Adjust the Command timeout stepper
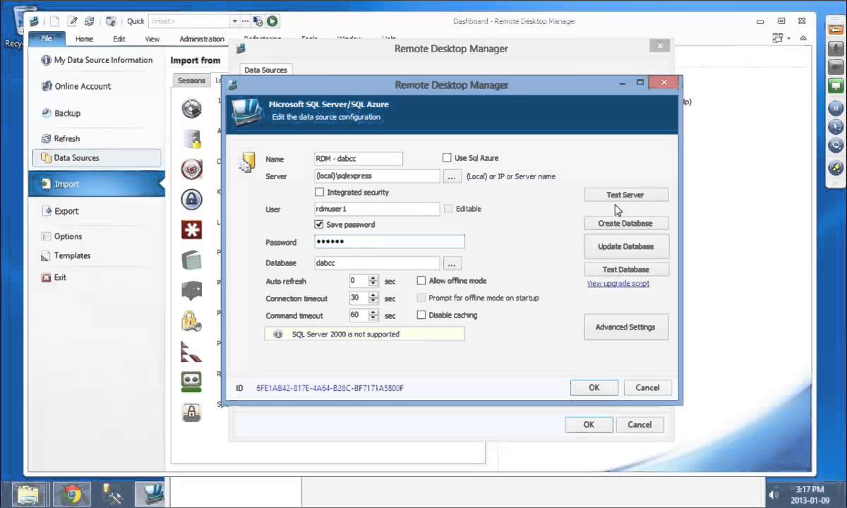Screen dimensions: 847x508 click(373, 315)
